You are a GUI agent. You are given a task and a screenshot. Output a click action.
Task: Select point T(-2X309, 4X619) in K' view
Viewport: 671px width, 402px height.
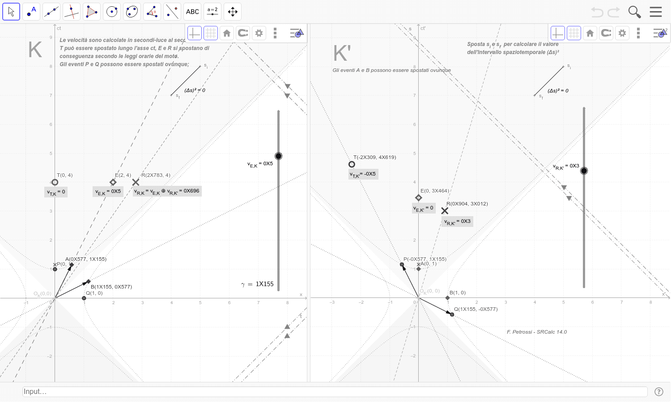point(352,164)
